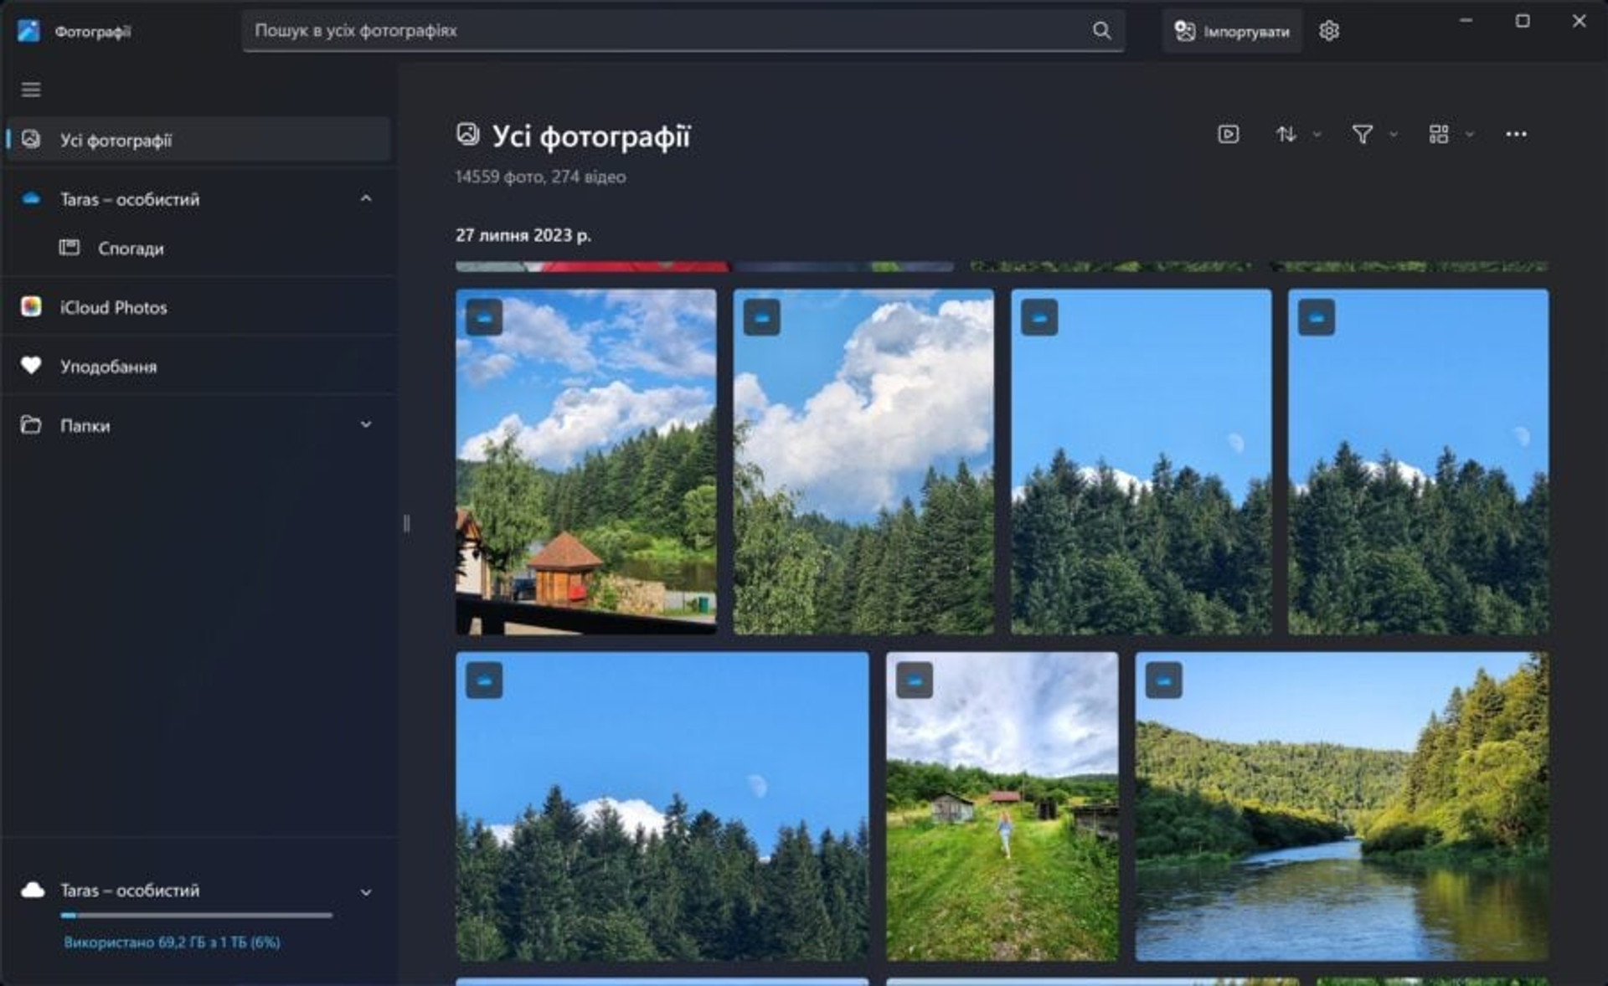Open settings with the gear icon
1608x986 pixels.
(1329, 31)
